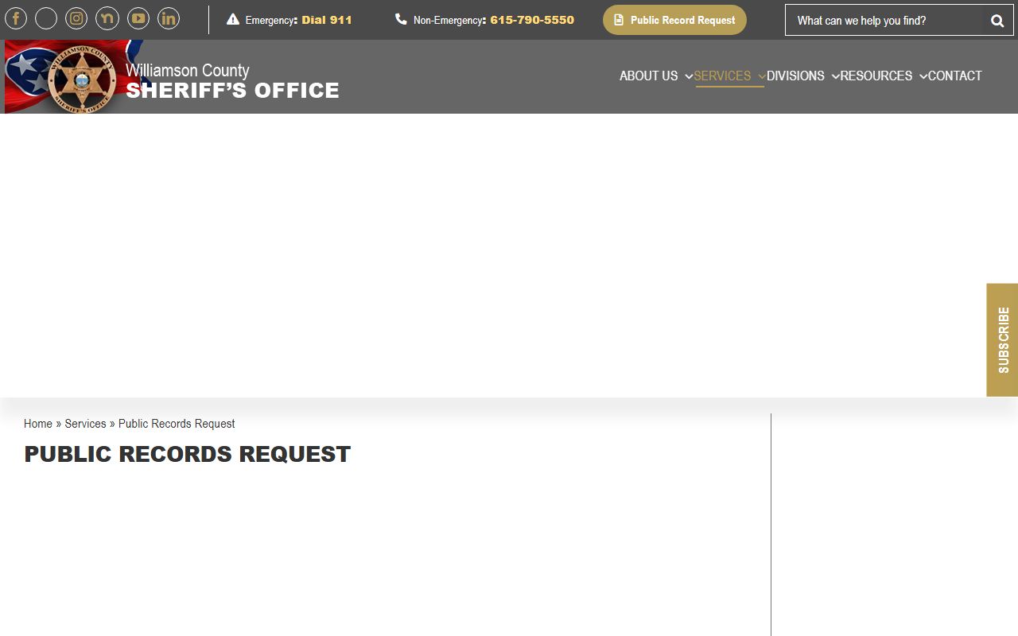This screenshot has width=1018, height=636.
Task: Click the Public Records Request breadcrumb text
Action: tap(177, 424)
